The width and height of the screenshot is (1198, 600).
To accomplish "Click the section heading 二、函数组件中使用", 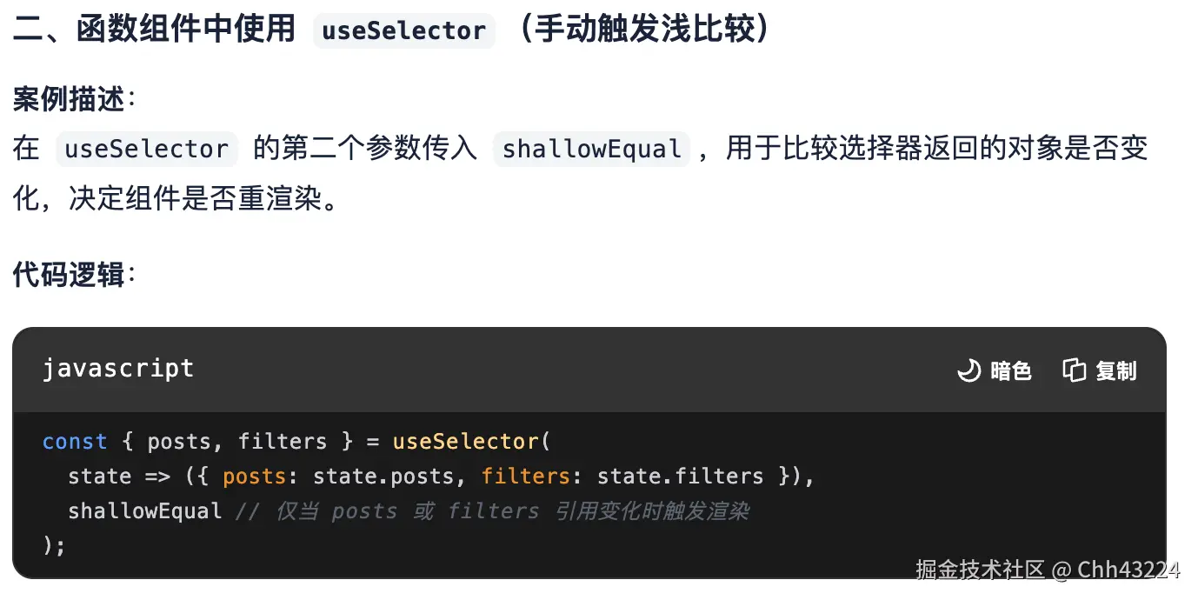I will [155, 30].
